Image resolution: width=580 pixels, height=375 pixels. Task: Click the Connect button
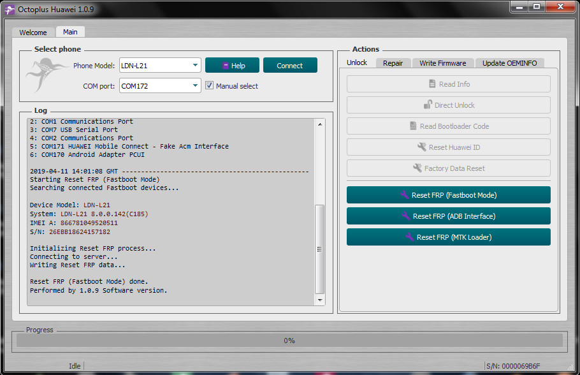[290, 65]
